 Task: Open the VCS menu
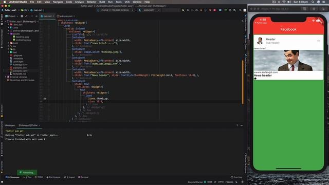point(127,2)
